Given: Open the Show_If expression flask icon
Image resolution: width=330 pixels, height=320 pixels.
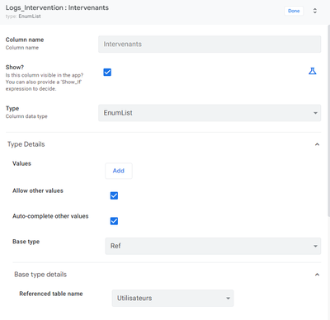Looking at the screenshot, I should click(313, 71).
